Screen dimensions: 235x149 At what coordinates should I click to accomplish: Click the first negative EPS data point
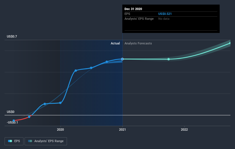pos(14,121)
